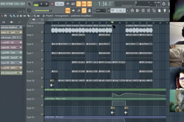The image size is (184, 122).
Task: Click the master volume knob
Action: 29,4
